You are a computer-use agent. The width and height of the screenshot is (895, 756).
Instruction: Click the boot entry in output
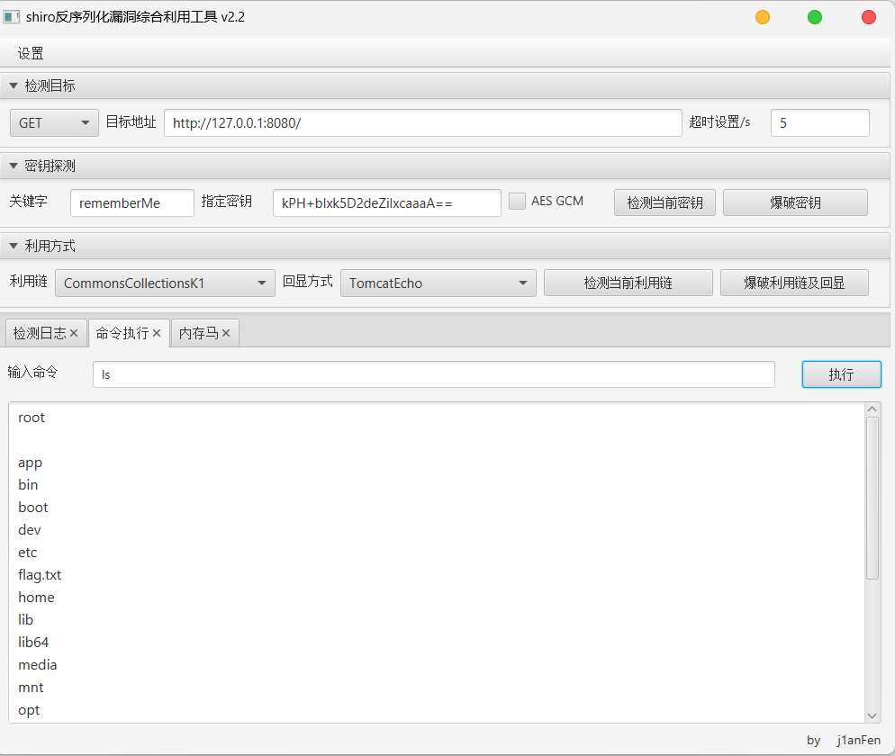(x=33, y=508)
